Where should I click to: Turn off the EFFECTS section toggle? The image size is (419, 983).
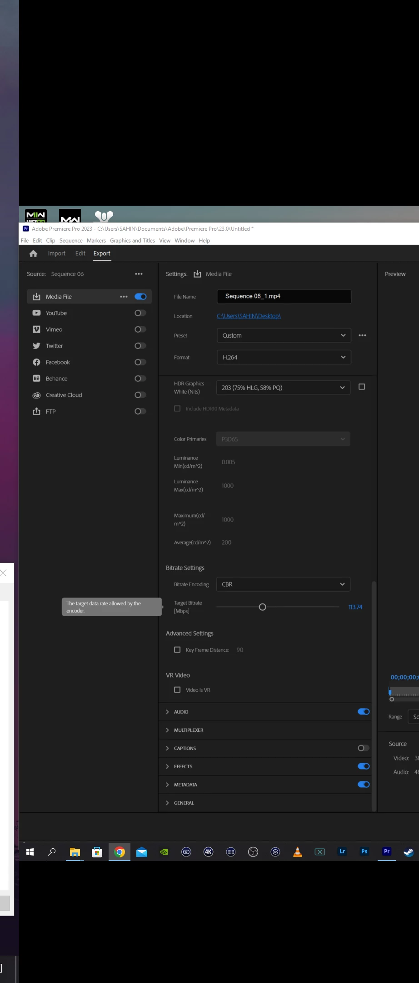coord(364,766)
